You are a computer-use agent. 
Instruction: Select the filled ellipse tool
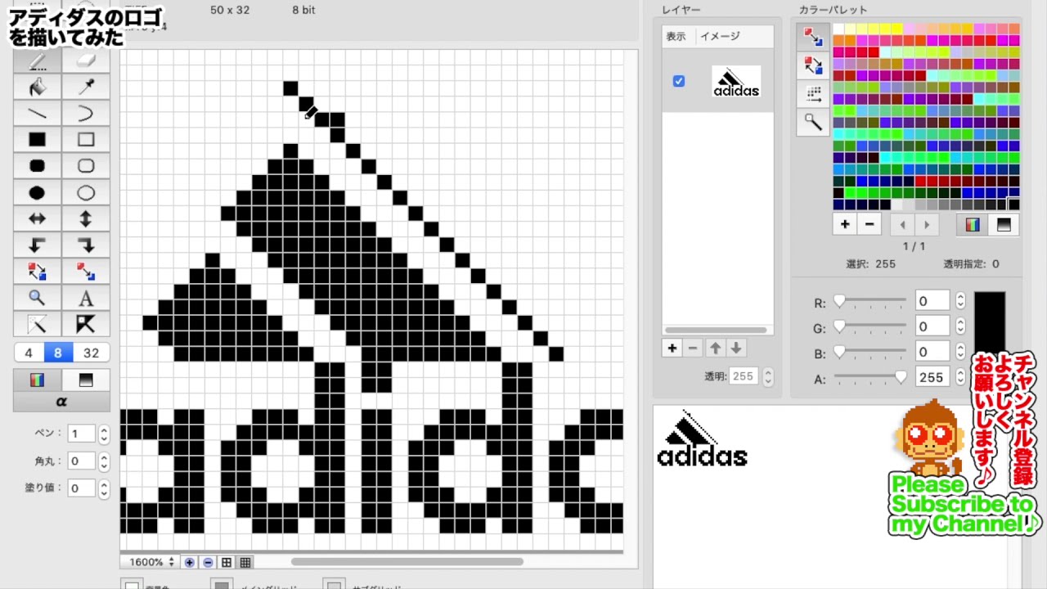click(37, 193)
